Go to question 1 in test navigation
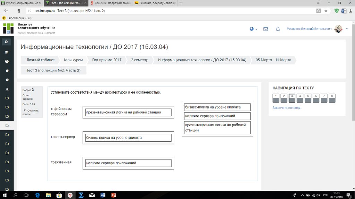This screenshot has height=199, width=355. pos(276,98)
